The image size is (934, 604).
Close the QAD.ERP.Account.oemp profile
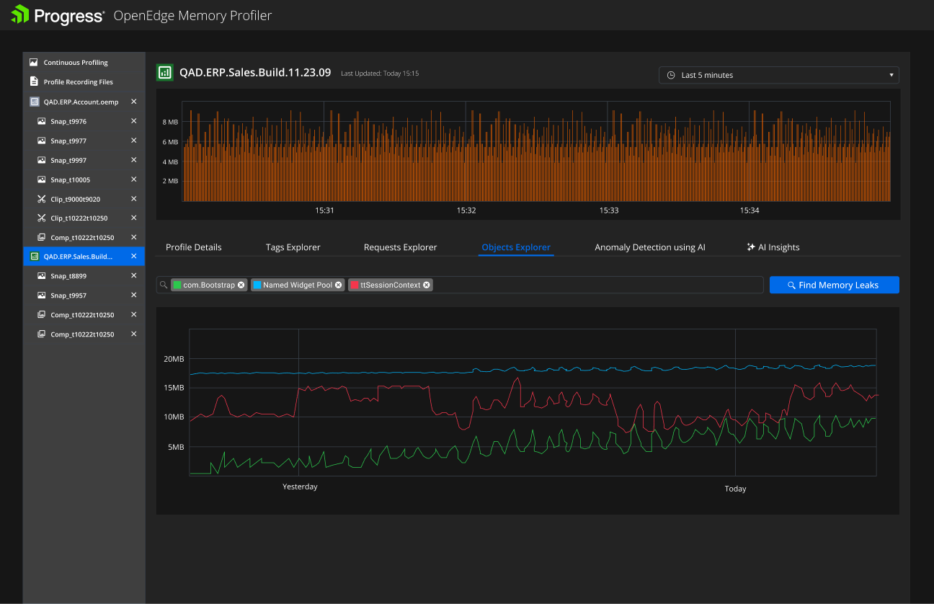pos(134,102)
